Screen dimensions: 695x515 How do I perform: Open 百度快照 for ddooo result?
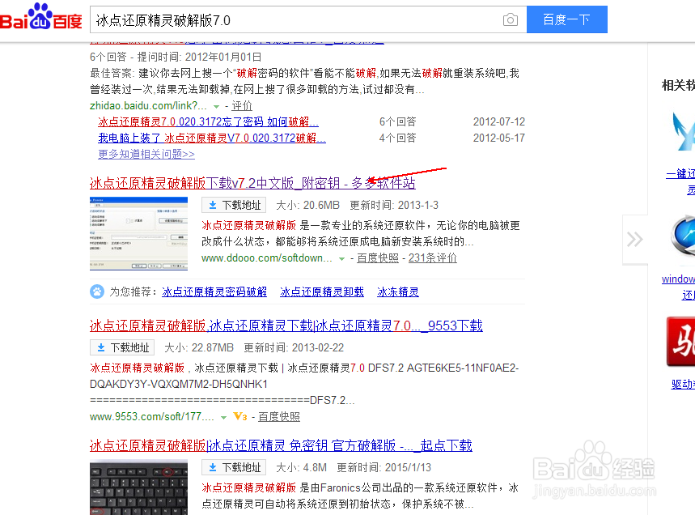tap(378, 257)
